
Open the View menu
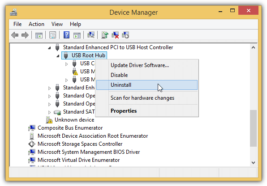click(x=57, y=24)
